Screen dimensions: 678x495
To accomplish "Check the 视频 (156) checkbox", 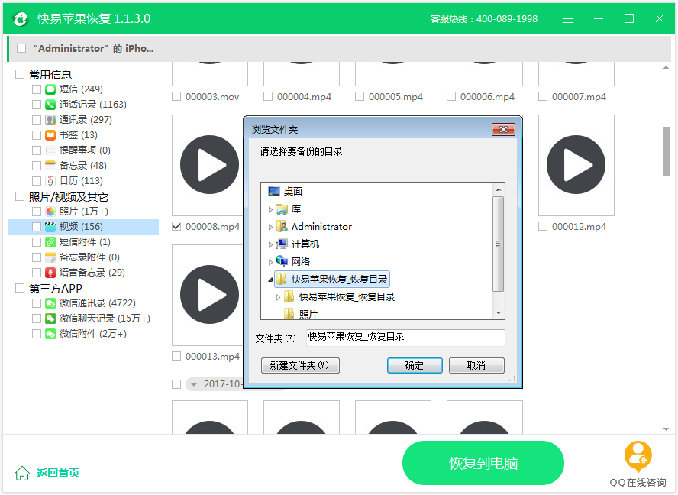I will click(37, 226).
